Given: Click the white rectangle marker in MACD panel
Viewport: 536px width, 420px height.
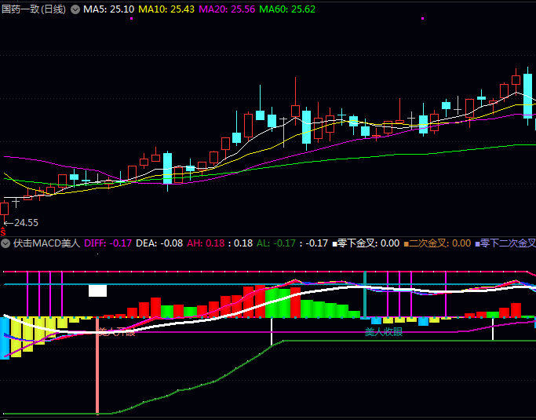Looking at the screenshot, I should pos(97,290).
